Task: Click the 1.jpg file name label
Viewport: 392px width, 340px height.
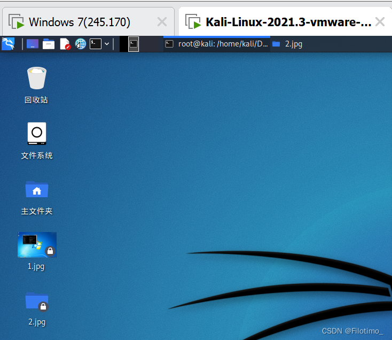Action: click(36, 266)
